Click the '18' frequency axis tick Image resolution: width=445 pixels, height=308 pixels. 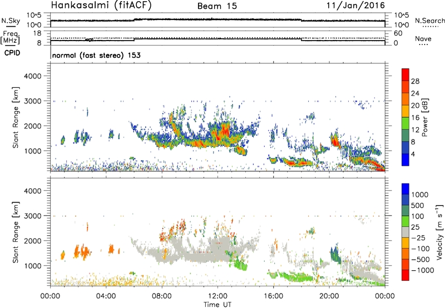click(37, 33)
